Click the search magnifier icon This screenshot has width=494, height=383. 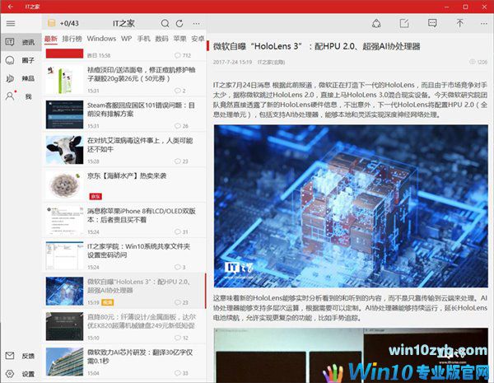(167, 23)
